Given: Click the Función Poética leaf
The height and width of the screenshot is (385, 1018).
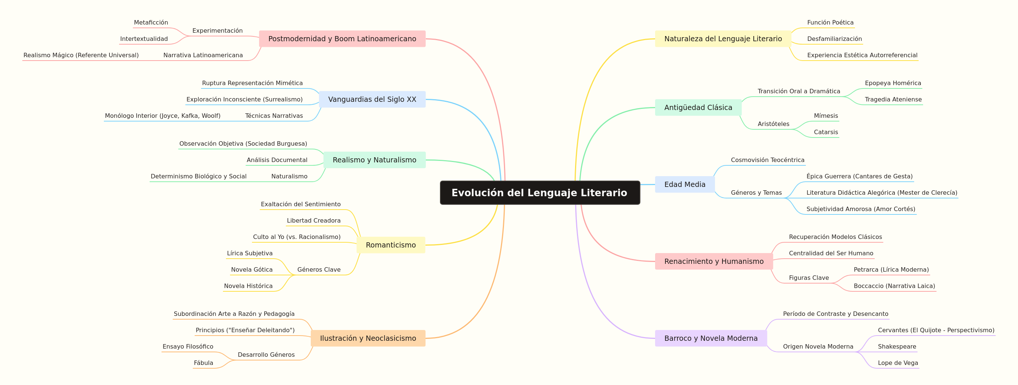Looking at the screenshot, I should point(830,23).
